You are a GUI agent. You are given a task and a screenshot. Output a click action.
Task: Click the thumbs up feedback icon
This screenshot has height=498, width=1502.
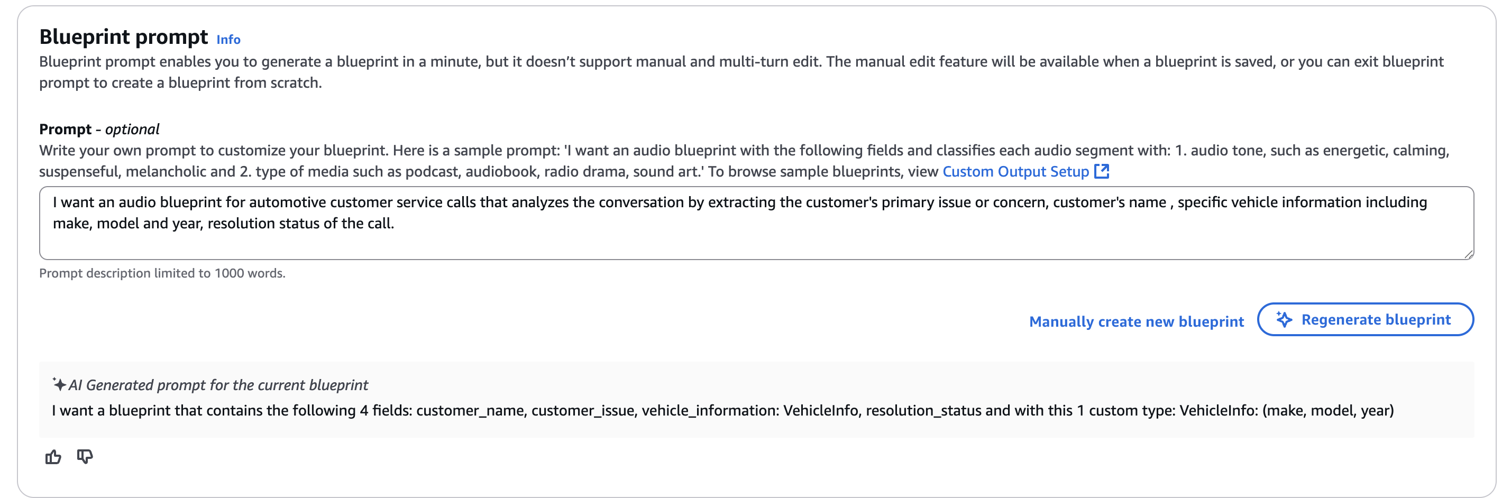53,457
